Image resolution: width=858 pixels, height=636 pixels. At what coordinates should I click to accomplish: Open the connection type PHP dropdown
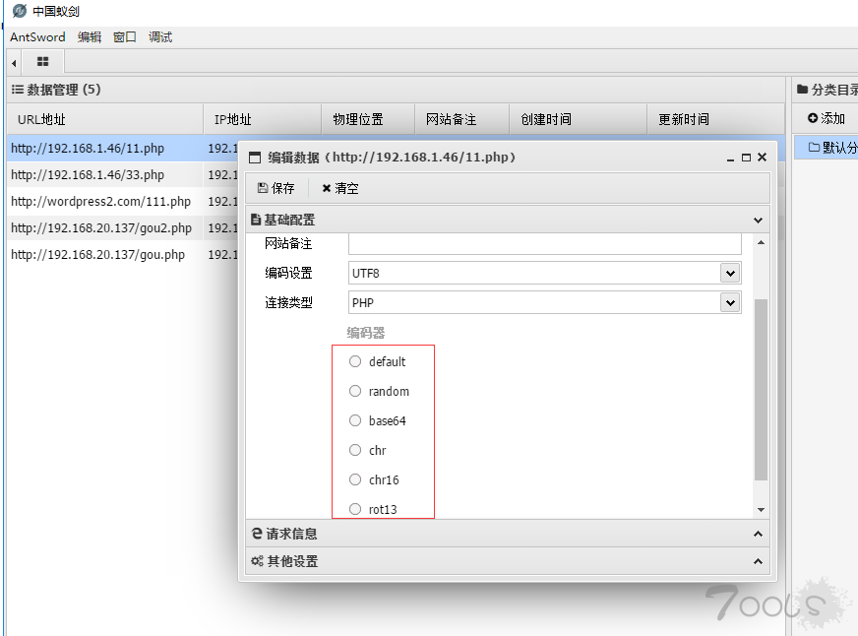(729, 303)
